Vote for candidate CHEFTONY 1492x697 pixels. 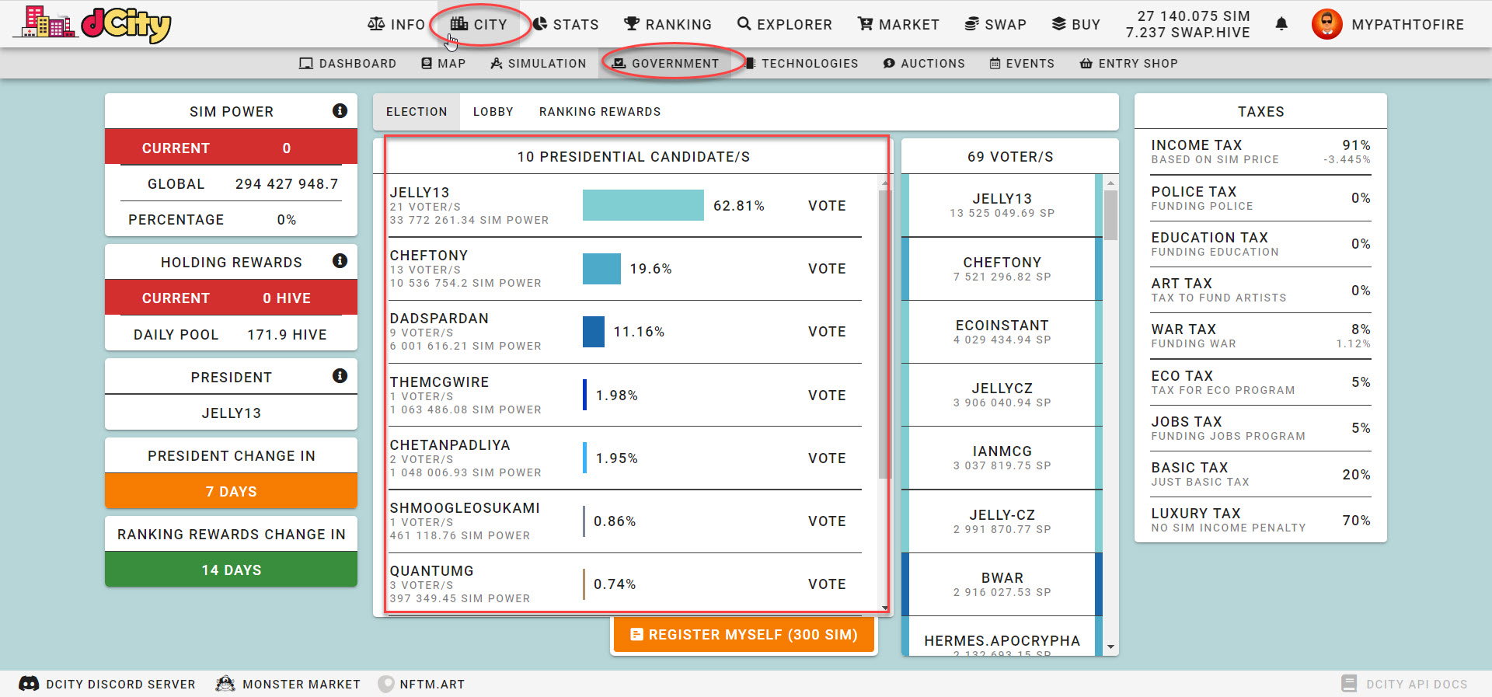[827, 269]
